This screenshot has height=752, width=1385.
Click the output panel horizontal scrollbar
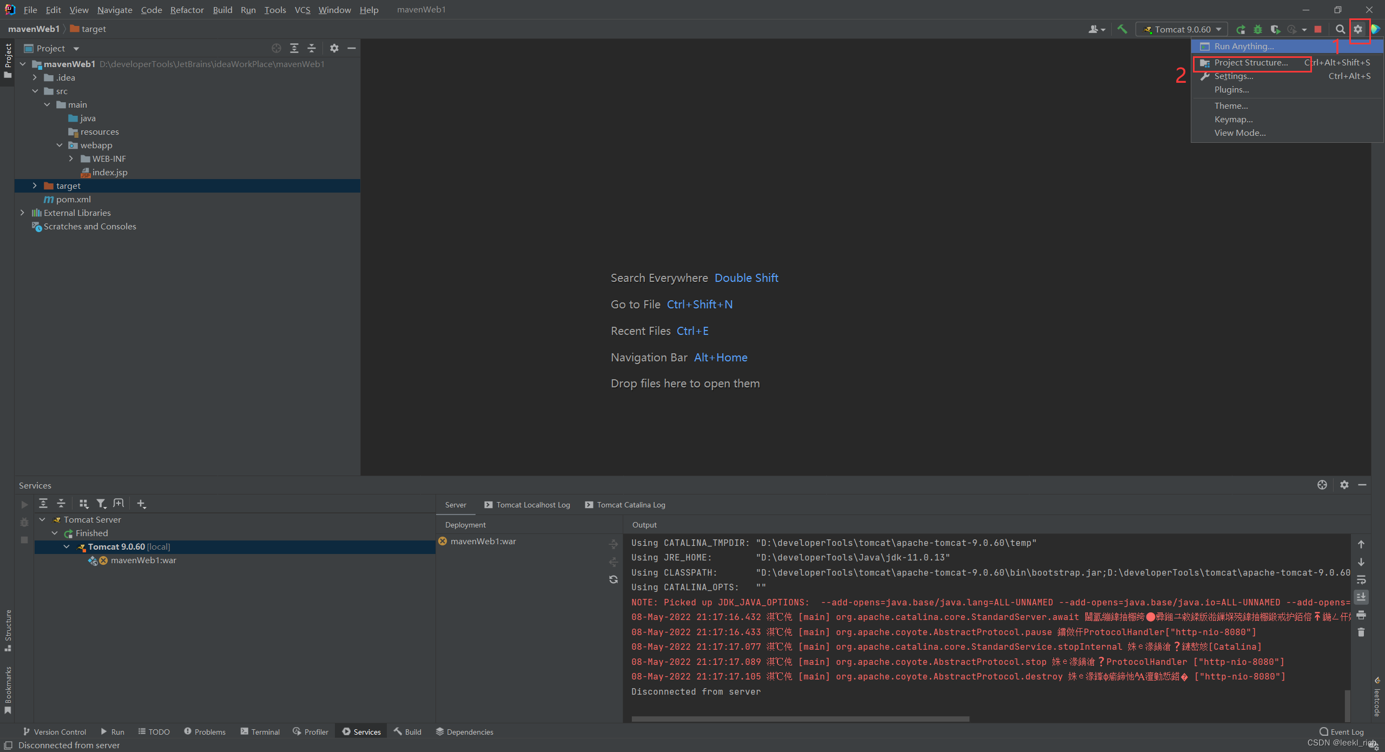coord(801,719)
